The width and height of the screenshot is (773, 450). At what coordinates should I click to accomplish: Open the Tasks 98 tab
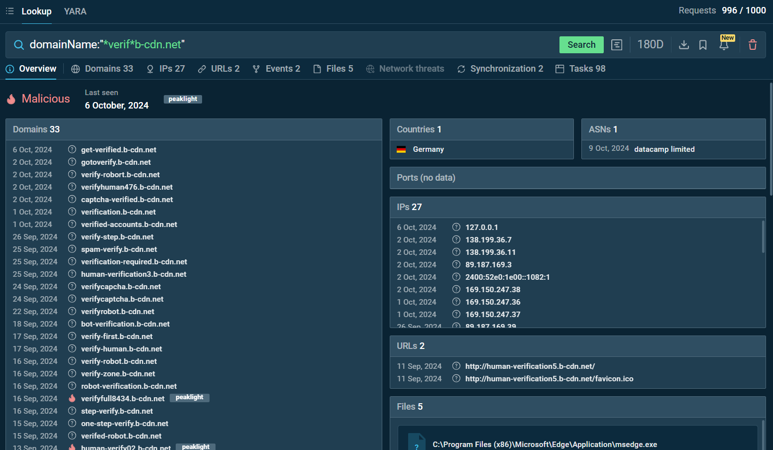coord(580,69)
